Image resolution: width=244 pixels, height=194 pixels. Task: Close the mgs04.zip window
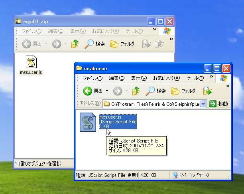point(169,21)
